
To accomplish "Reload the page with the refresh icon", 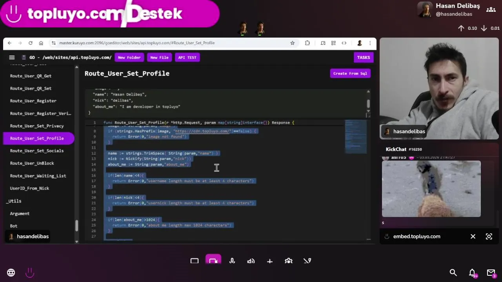I will [31, 43].
